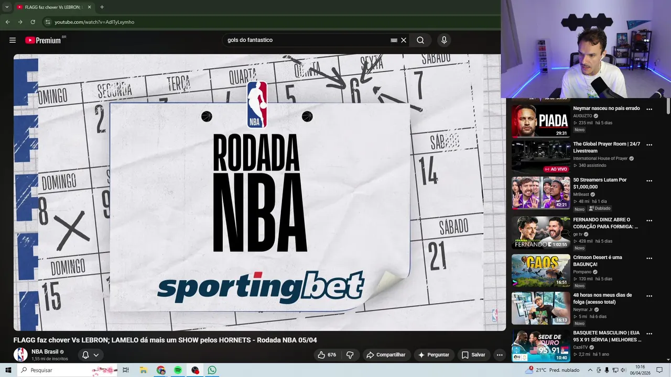Open The Global Prayer Room livestream thumbnail

point(540,157)
